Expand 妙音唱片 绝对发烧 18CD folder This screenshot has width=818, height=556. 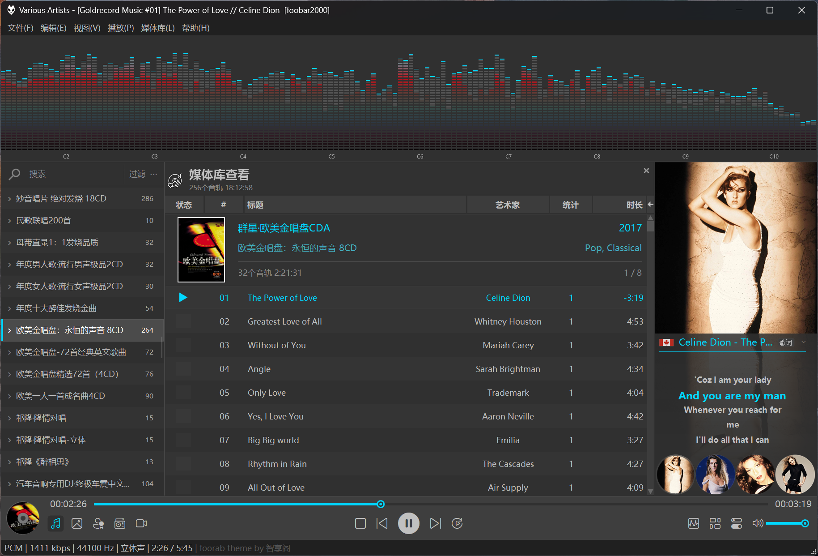9,199
